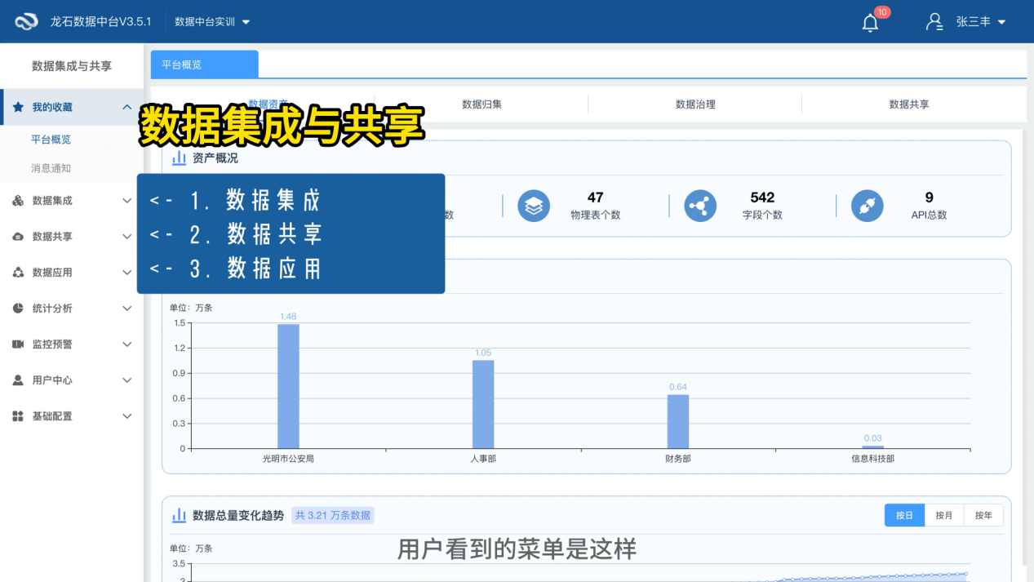Click the 资产概况 bar chart icon

(179, 158)
